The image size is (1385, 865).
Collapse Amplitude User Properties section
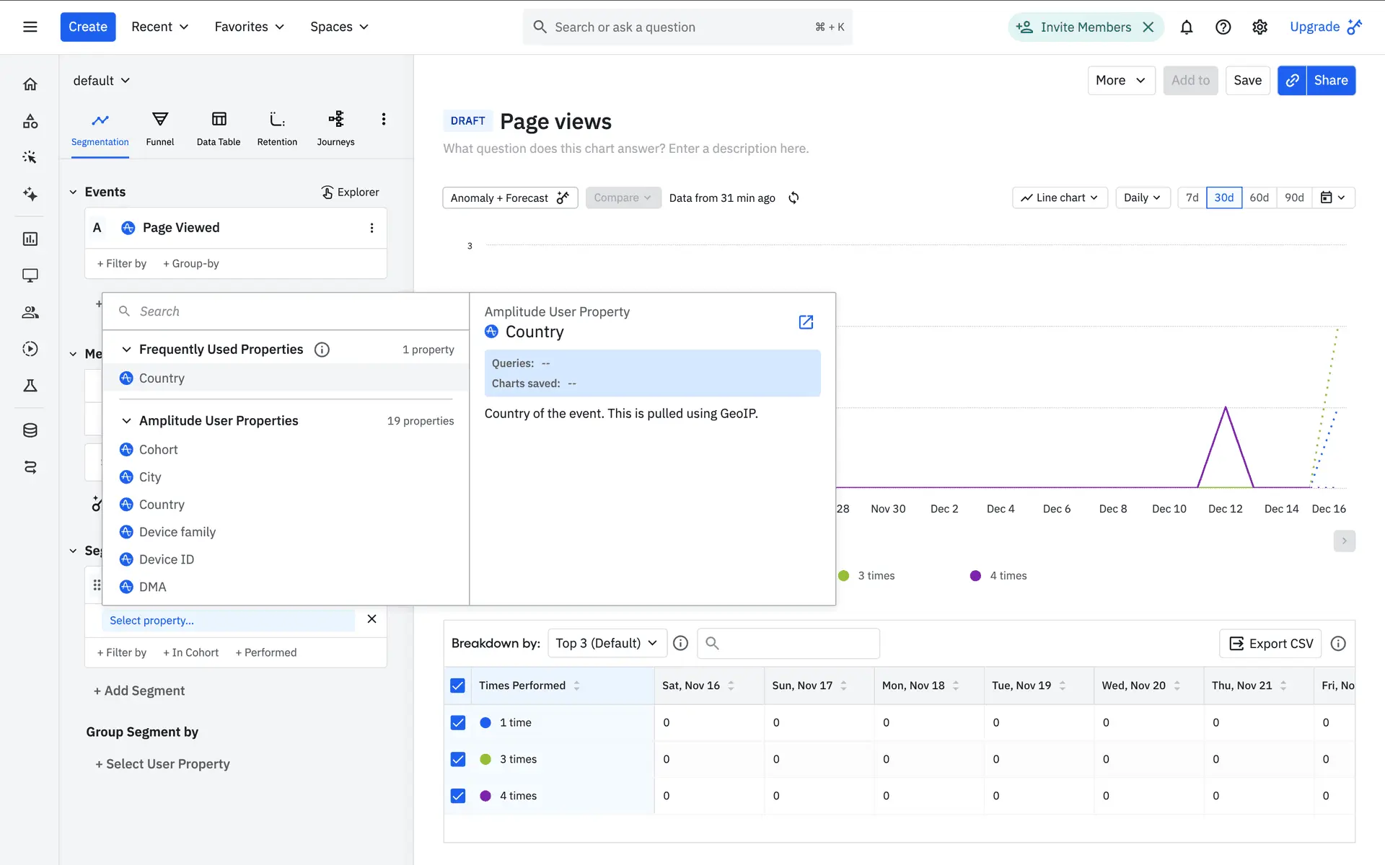tap(126, 421)
